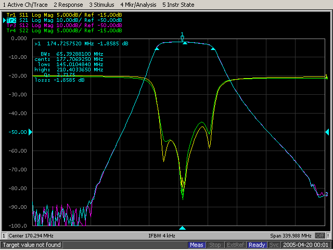The image size is (333, 250).
Task: Click the left reference level arrow at -50 dB
Action: pyautogui.click(x=30, y=132)
